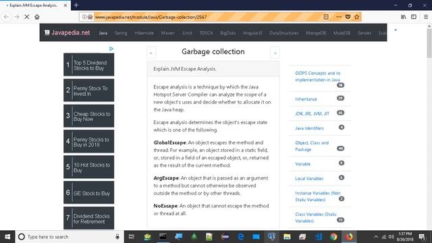This screenshot has height=243, width=432.
Task: Go back to the previous page
Action: (x=6, y=17)
